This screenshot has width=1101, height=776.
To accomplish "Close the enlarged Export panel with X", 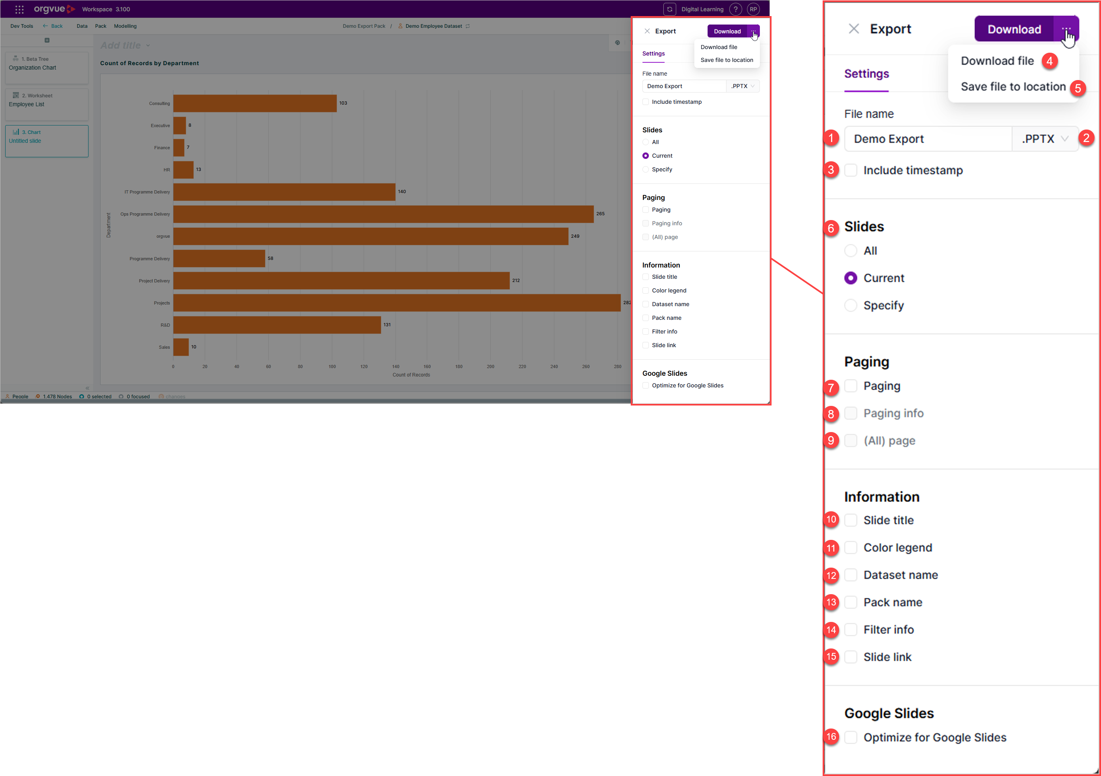I will 854,29.
